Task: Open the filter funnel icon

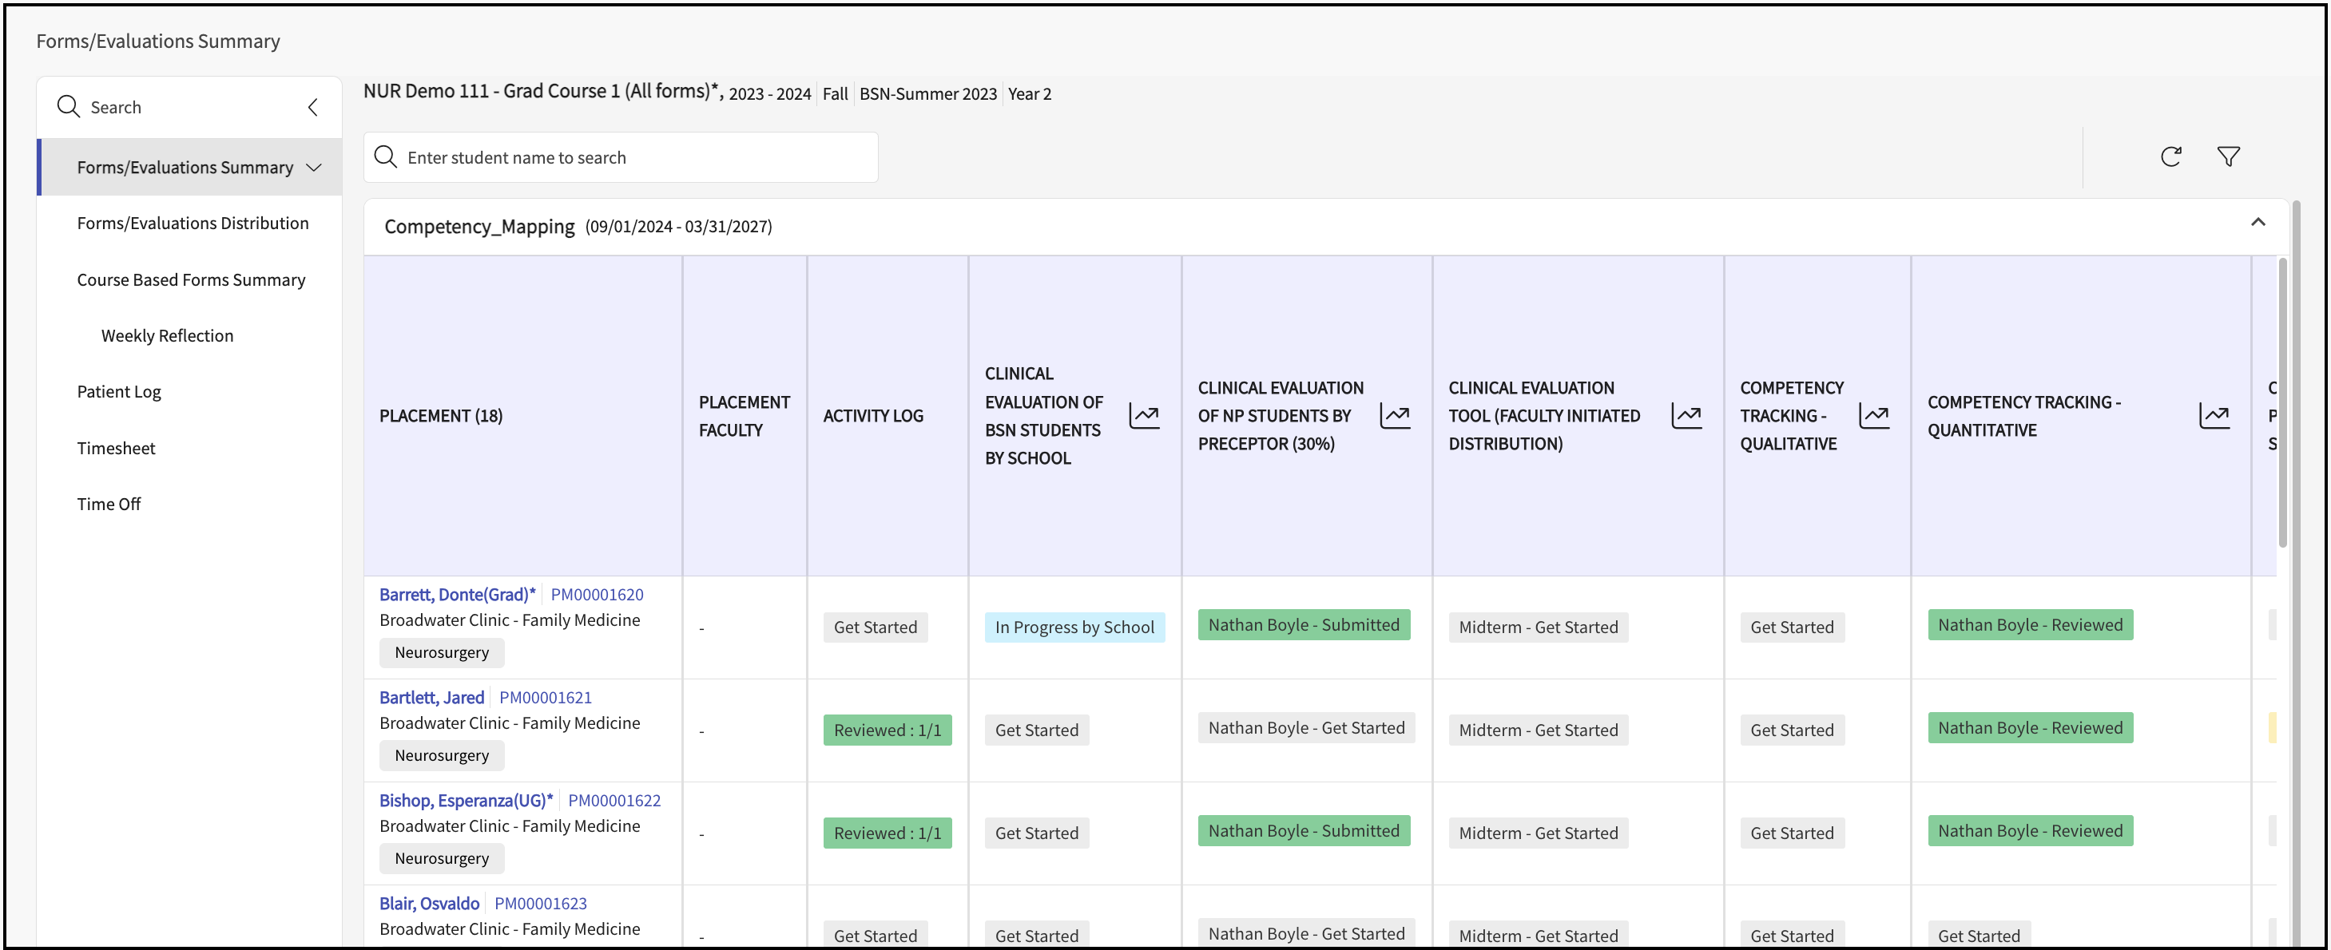Action: point(2228,157)
